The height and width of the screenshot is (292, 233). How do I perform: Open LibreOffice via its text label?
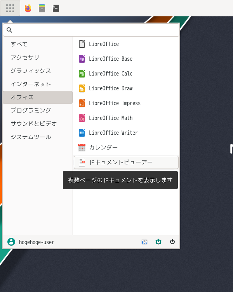104,44
